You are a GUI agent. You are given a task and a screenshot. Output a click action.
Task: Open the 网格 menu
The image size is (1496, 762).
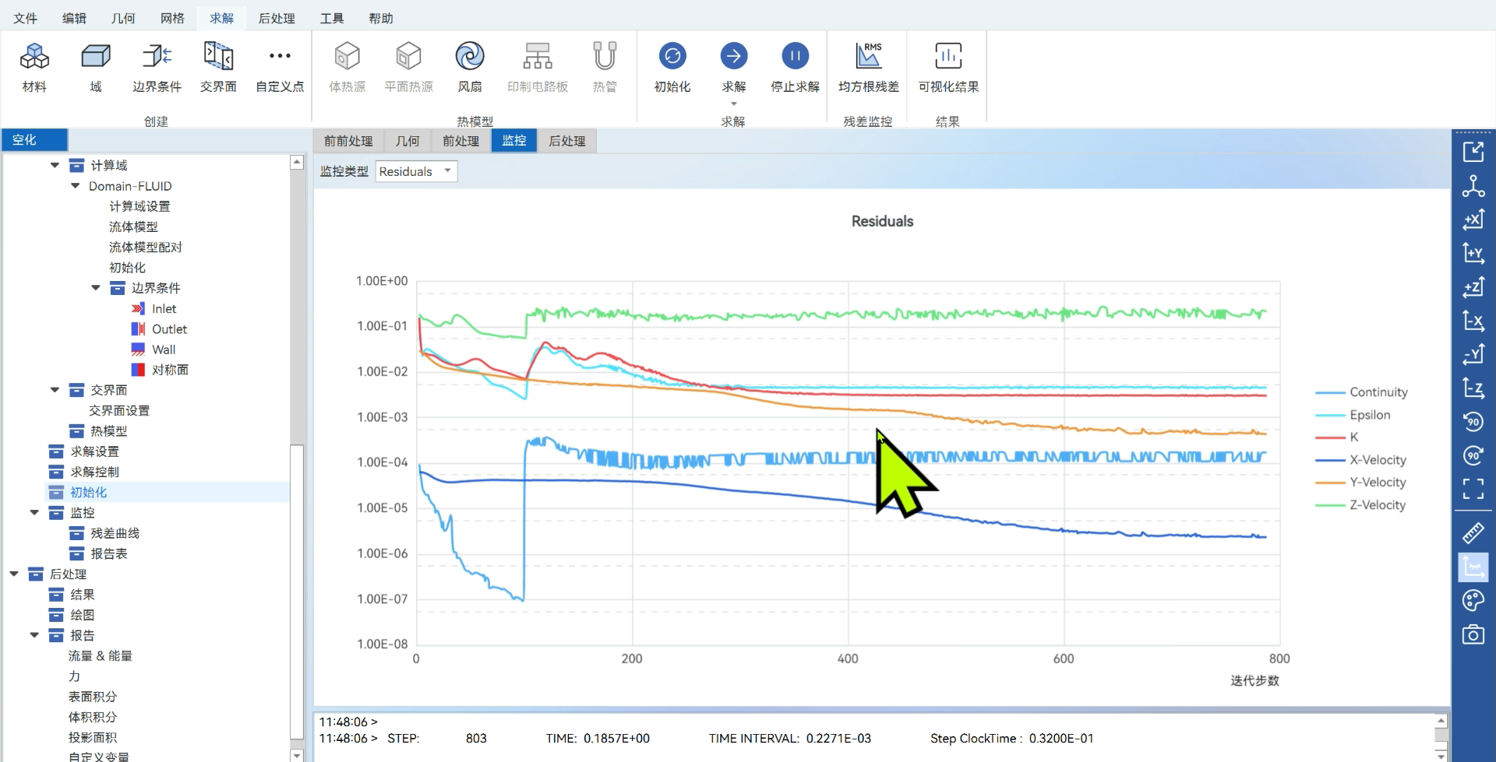point(172,18)
